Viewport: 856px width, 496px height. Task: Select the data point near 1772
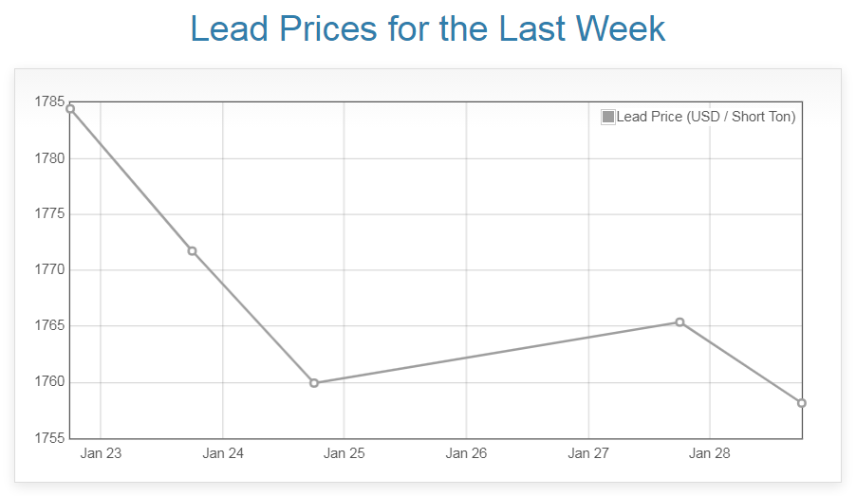pyautogui.click(x=192, y=251)
